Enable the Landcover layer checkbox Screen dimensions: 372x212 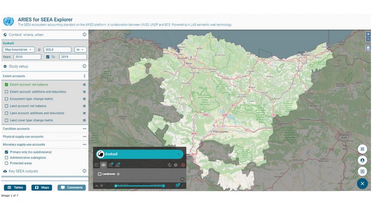100,174
